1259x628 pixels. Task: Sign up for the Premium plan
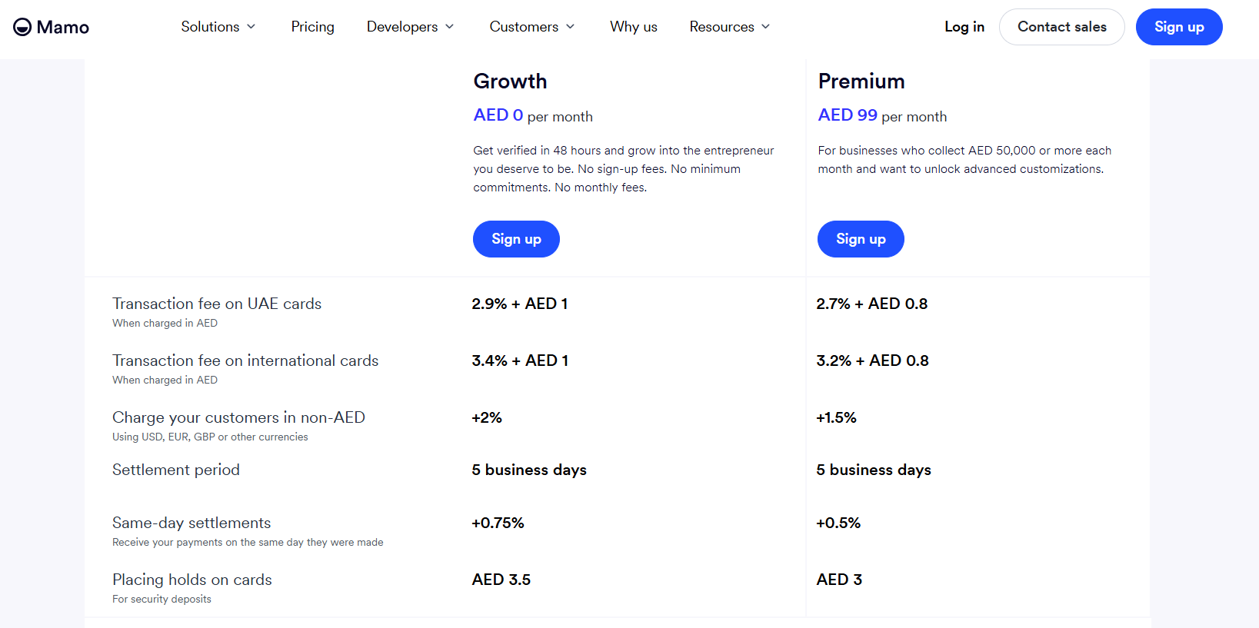[861, 239]
